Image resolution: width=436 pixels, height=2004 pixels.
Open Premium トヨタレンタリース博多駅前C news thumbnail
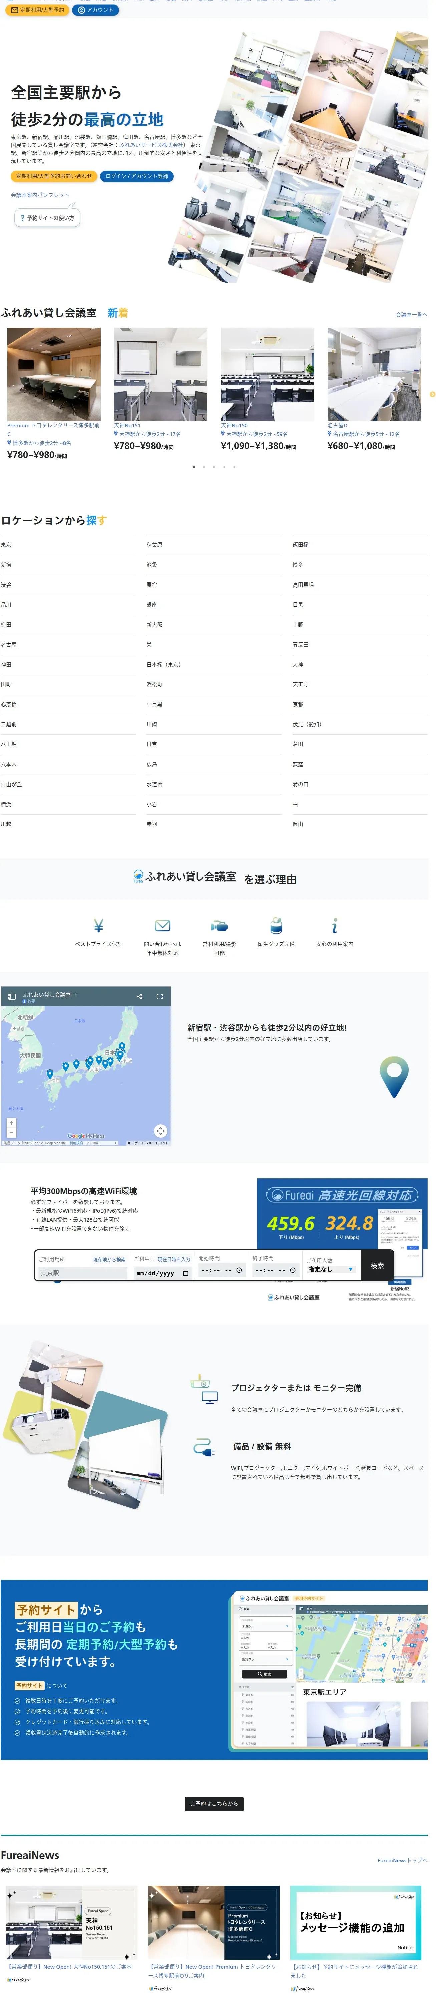214,1922
